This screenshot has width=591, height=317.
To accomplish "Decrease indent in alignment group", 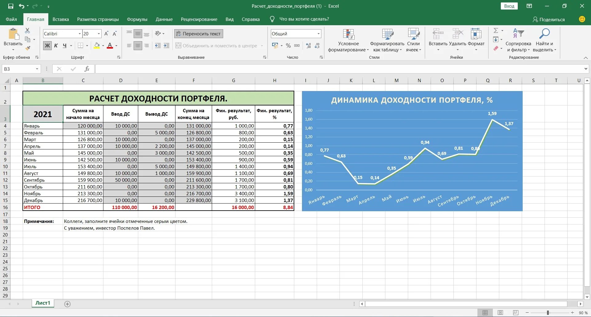I will 158,46.
